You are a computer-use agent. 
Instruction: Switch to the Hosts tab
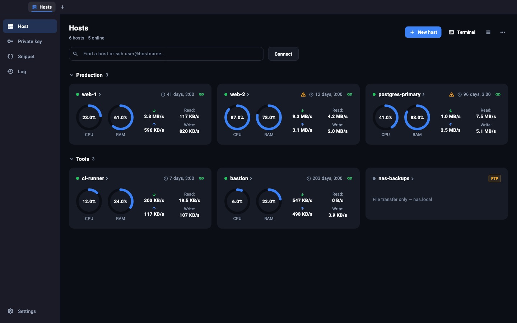(x=42, y=7)
